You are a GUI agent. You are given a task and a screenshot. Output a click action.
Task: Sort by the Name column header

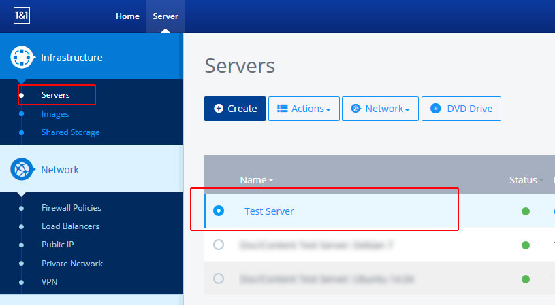257,180
